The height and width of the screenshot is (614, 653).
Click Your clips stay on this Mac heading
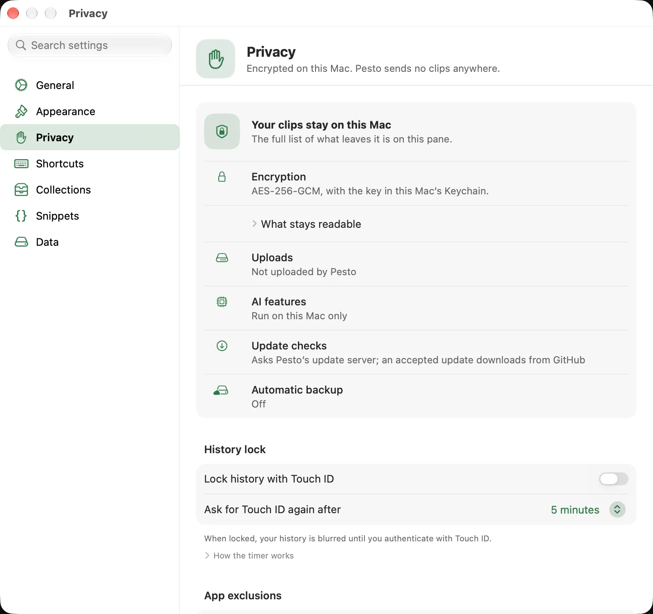point(321,125)
